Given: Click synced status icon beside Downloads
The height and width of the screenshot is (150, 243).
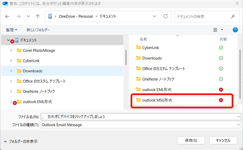Looking at the screenshot, I should (221, 58).
